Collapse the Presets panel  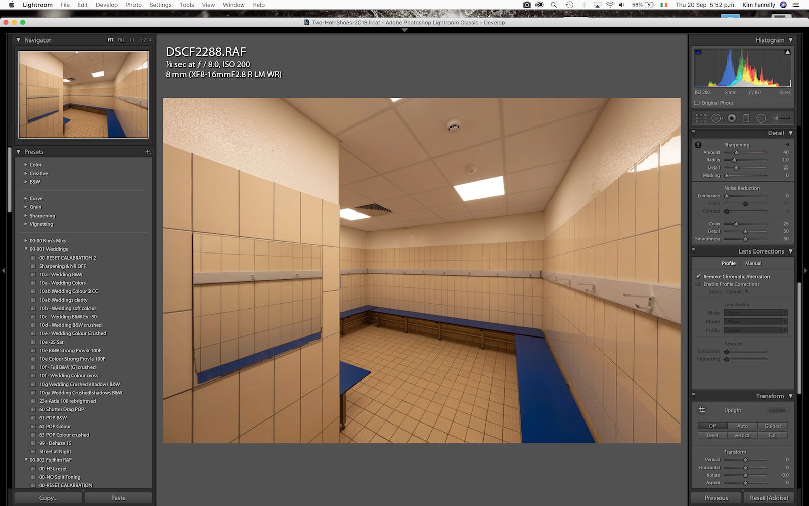coord(18,152)
